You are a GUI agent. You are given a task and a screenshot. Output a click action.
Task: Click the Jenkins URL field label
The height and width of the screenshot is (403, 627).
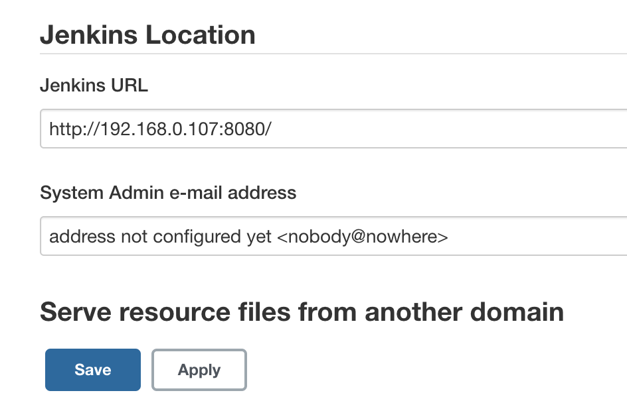94,85
